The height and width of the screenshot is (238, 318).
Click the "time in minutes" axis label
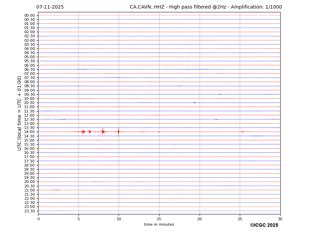pyautogui.click(x=159, y=225)
